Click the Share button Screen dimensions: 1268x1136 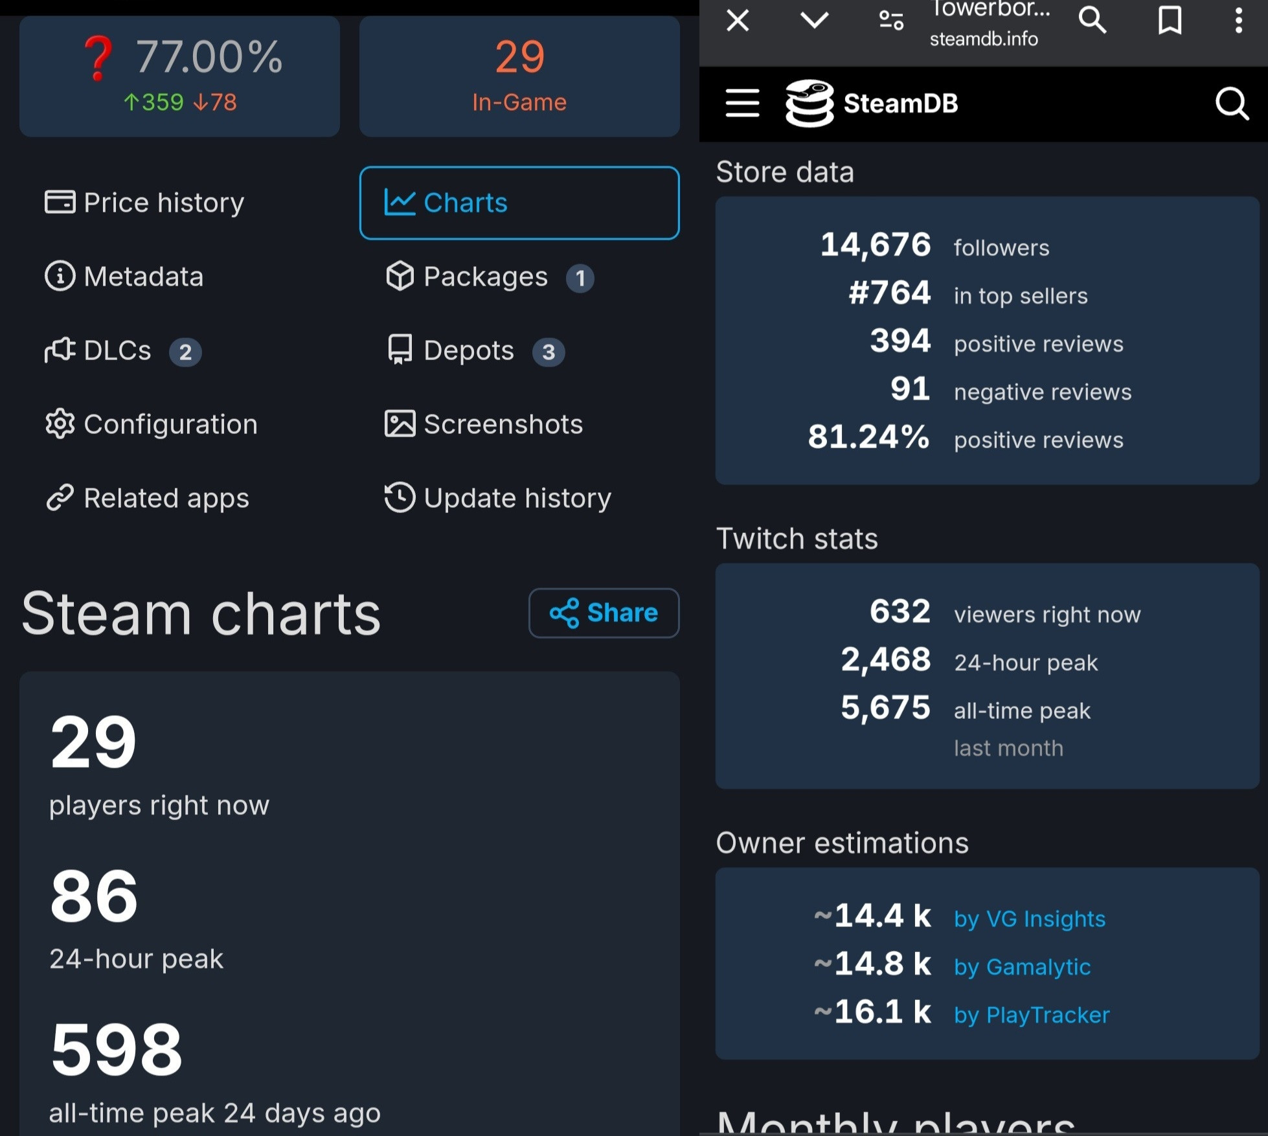click(604, 613)
